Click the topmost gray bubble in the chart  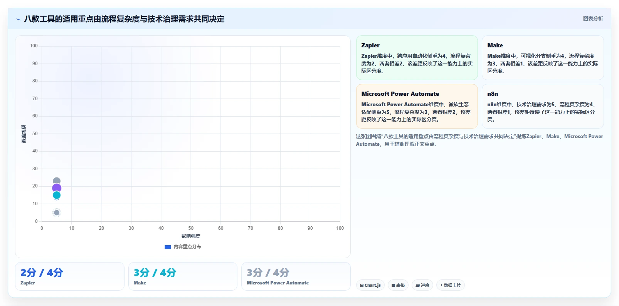tap(57, 181)
